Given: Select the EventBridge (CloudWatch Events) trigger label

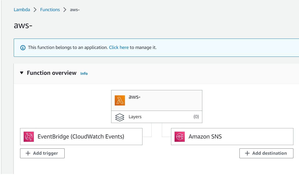Looking at the screenshot, I should (x=81, y=137).
